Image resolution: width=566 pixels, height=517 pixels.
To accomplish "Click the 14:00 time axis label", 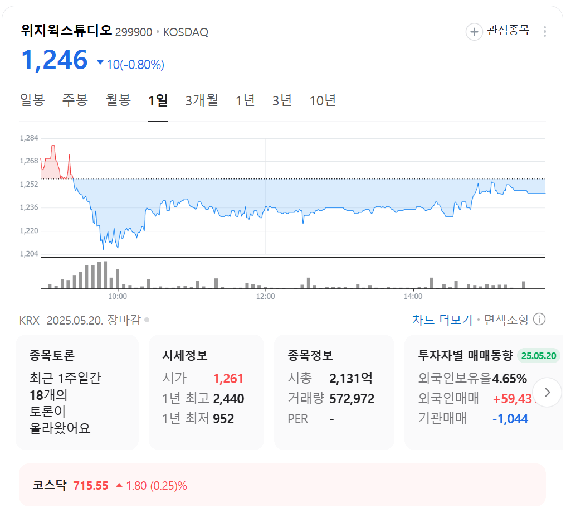I will point(413,296).
